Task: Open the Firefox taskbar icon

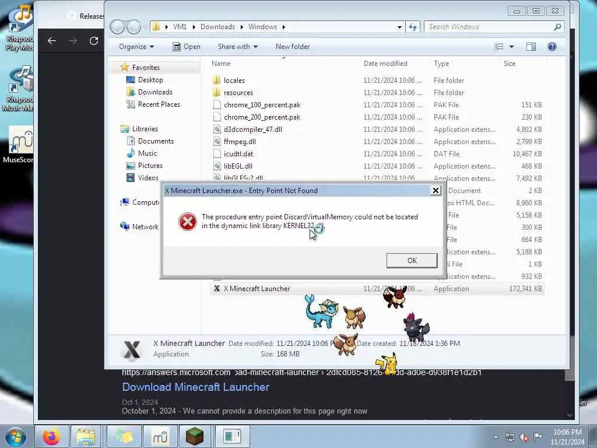Action: click(x=51, y=436)
